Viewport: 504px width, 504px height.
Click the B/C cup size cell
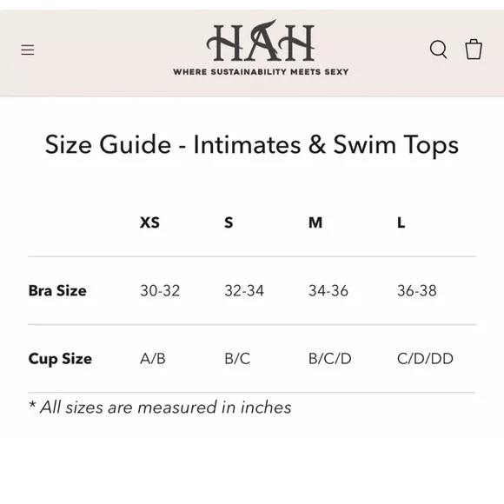pyautogui.click(x=237, y=359)
